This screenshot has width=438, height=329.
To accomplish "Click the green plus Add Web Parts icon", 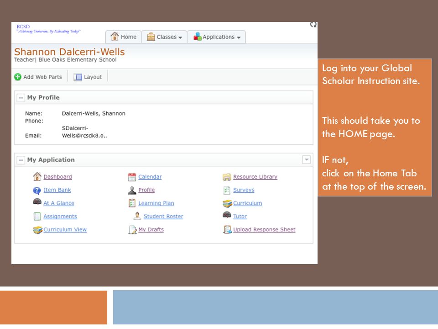I will pyautogui.click(x=18, y=77).
